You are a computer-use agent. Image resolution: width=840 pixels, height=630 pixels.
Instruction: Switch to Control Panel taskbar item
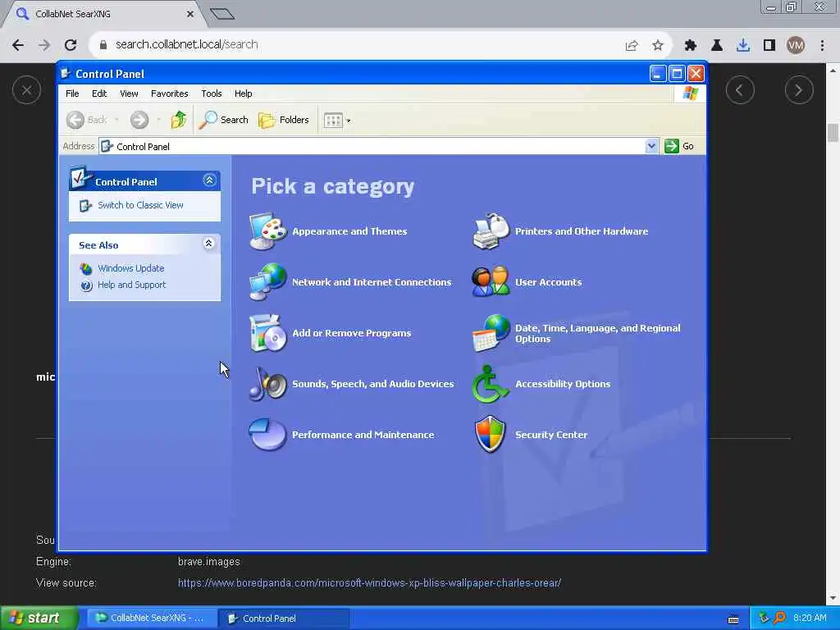pos(283,618)
